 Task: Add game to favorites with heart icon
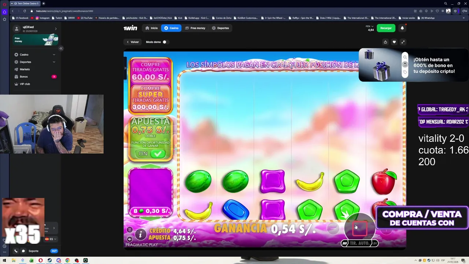coord(394,42)
